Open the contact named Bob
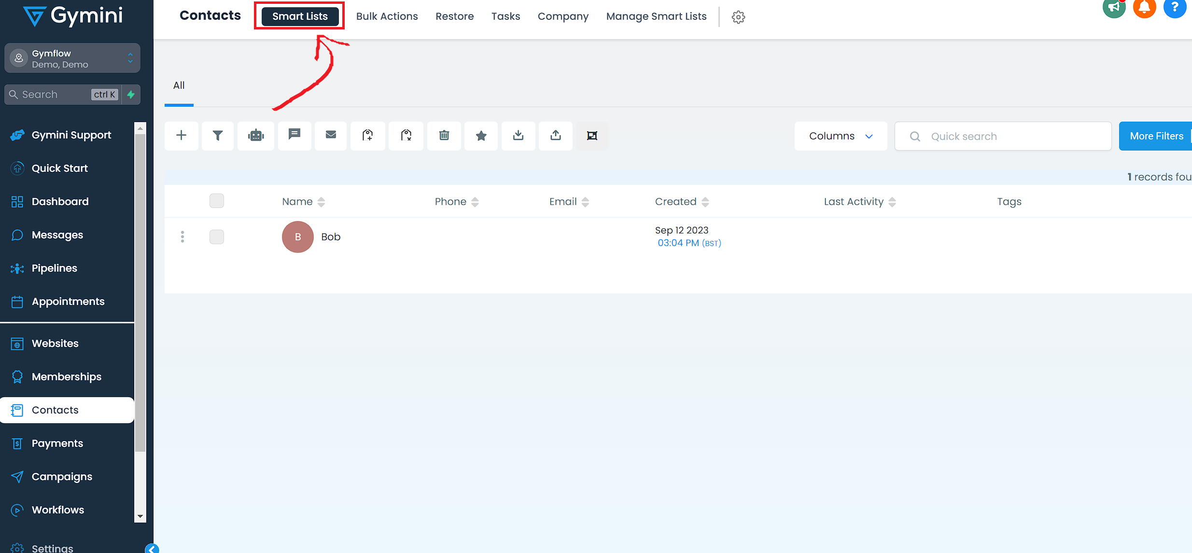This screenshot has height=553, width=1192. [331, 237]
